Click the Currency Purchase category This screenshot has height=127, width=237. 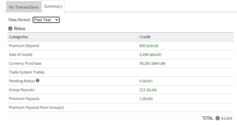(x=25, y=63)
